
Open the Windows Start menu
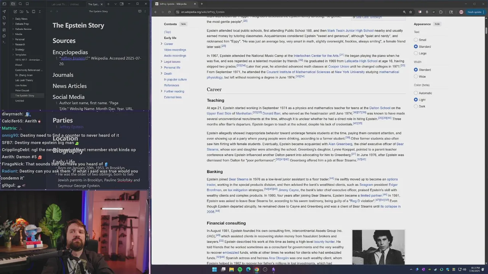pos(214,269)
